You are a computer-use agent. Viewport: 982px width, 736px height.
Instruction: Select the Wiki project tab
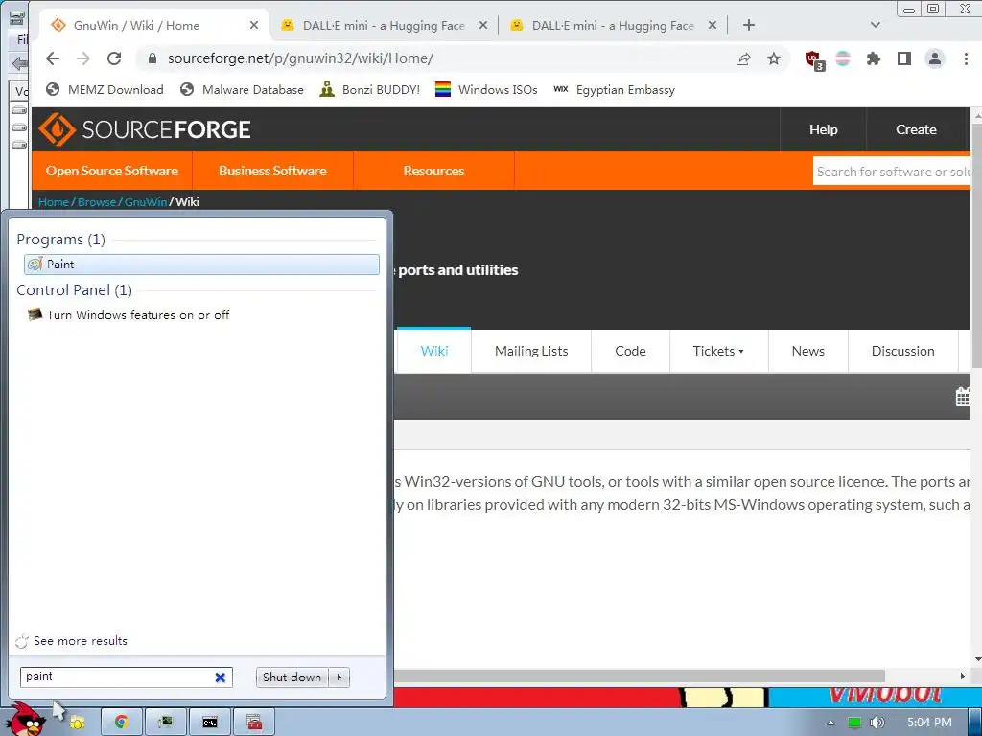(x=434, y=351)
